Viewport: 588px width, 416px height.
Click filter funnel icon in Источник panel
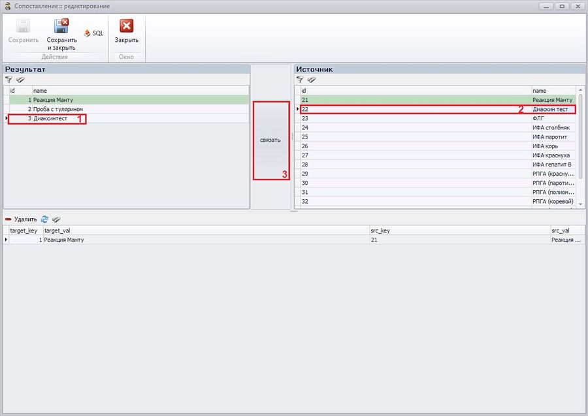(300, 79)
